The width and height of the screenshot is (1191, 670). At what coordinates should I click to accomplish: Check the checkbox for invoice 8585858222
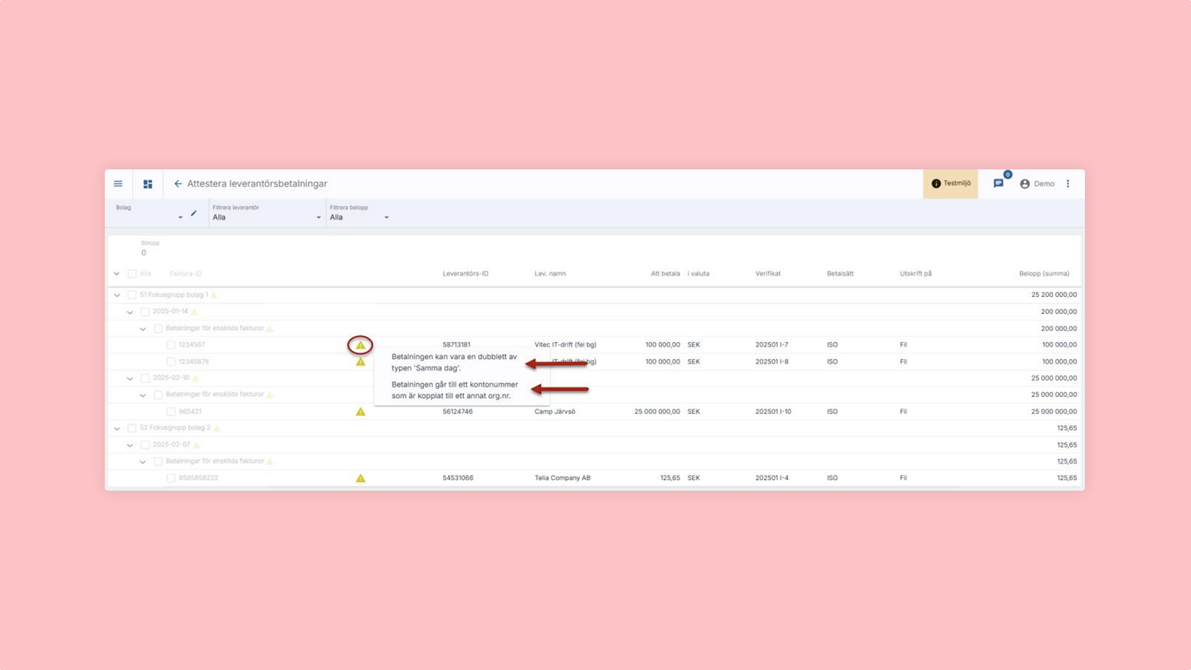click(x=171, y=478)
